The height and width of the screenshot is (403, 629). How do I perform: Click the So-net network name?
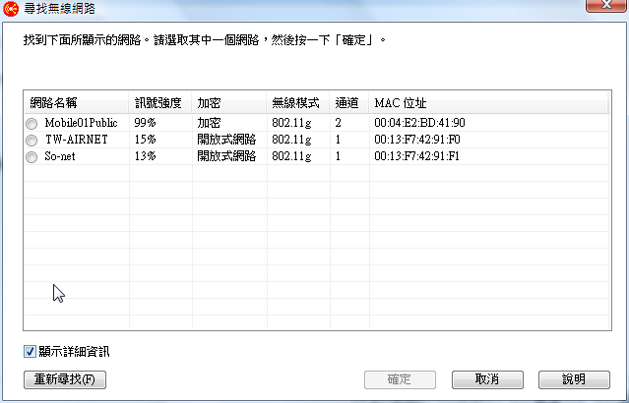(x=60, y=156)
